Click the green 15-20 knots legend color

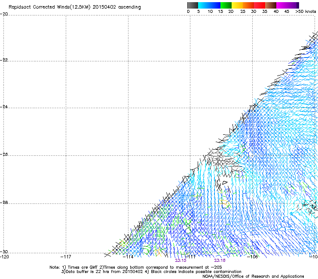226,5
